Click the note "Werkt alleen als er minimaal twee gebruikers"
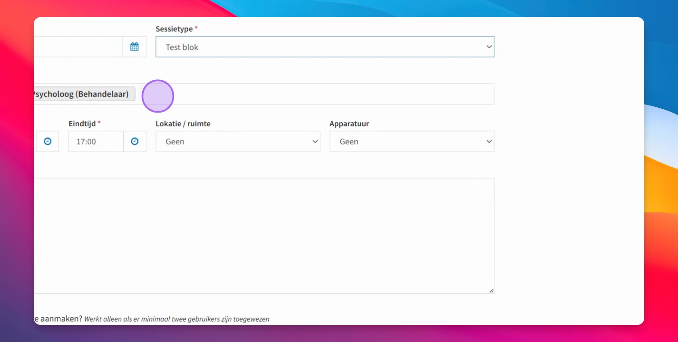Screen dimensions: 678x342 tap(159, 319)
